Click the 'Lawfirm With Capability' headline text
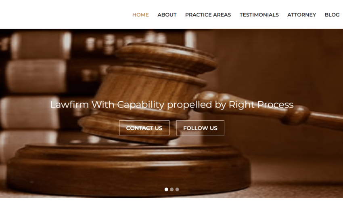Viewport: 343px width, 202px height. coord(172,105)
